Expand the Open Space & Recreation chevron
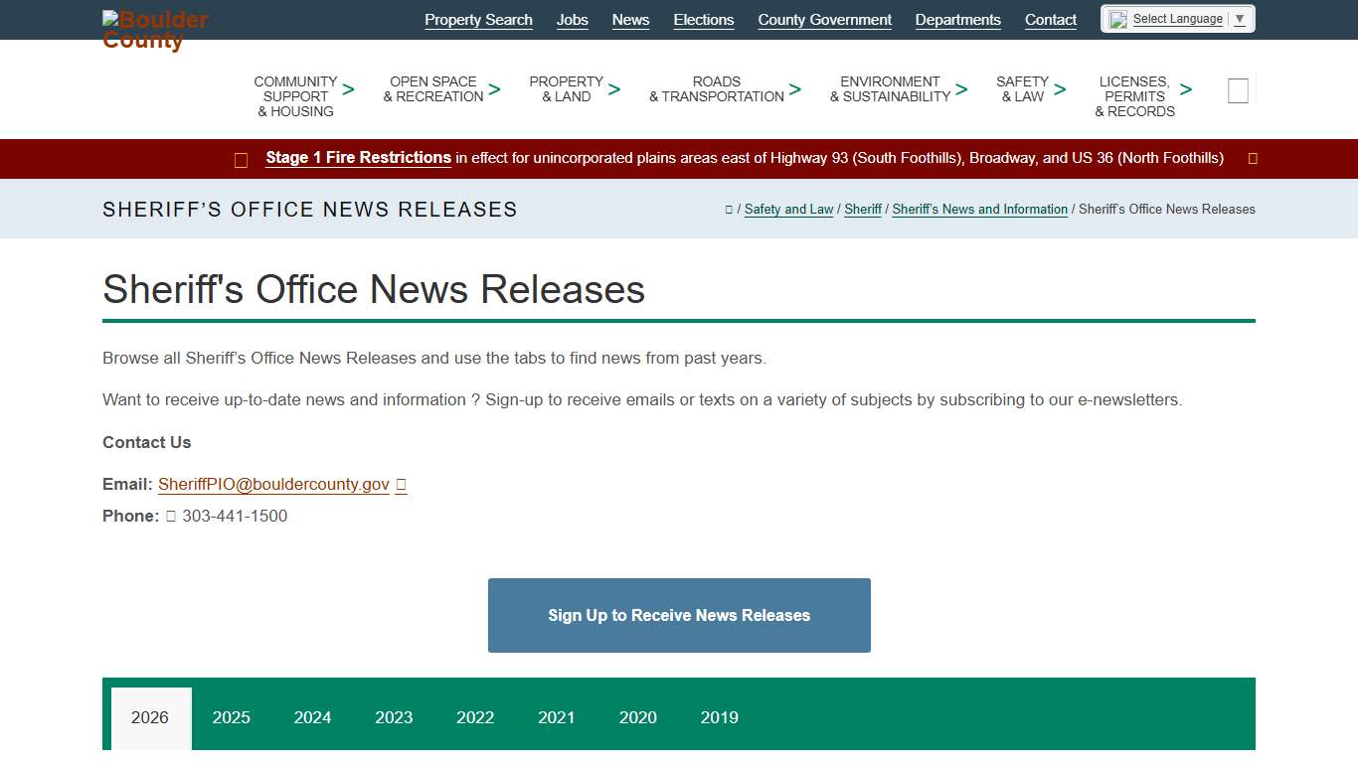Image resolution: width=1358 pixels, height=763 pixels. [x=495, y=88]
